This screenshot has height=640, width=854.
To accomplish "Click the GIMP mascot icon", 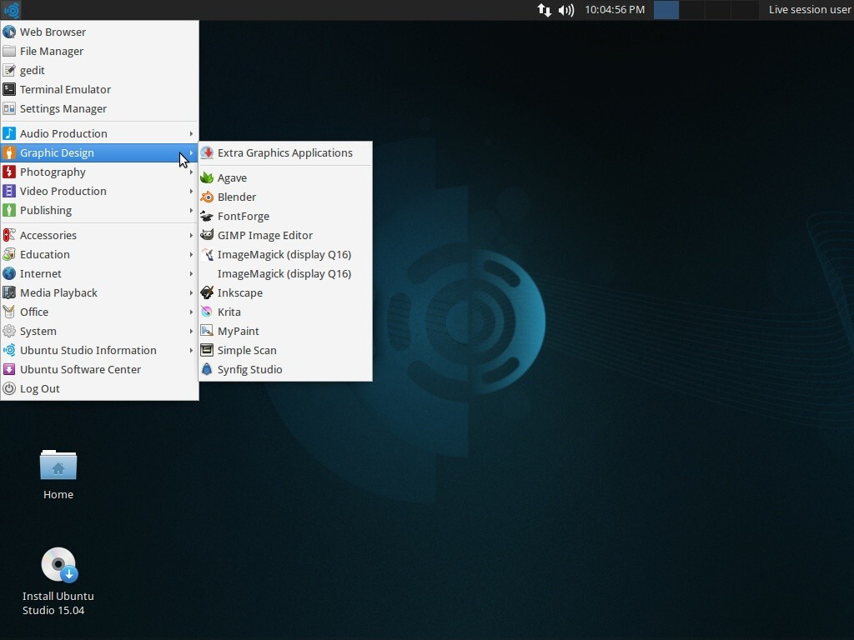I will click(x=207, y=235).
